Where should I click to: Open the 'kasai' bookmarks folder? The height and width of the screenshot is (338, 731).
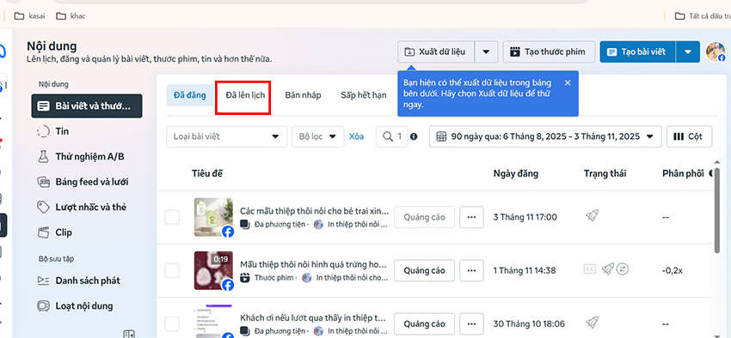[x=30, y=16]
